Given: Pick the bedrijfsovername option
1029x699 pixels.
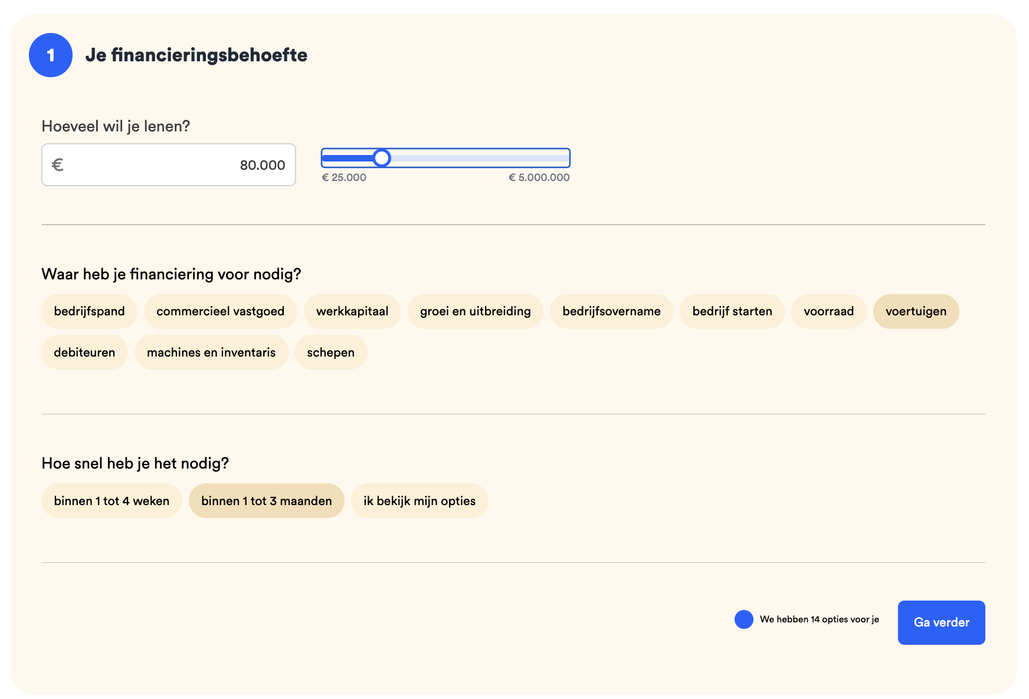Looking at the screenshot, I should (611, 311).
